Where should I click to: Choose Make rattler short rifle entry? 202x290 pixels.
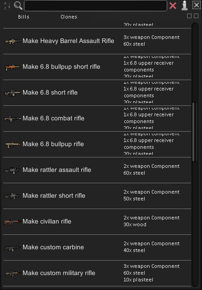click(97, 196)
